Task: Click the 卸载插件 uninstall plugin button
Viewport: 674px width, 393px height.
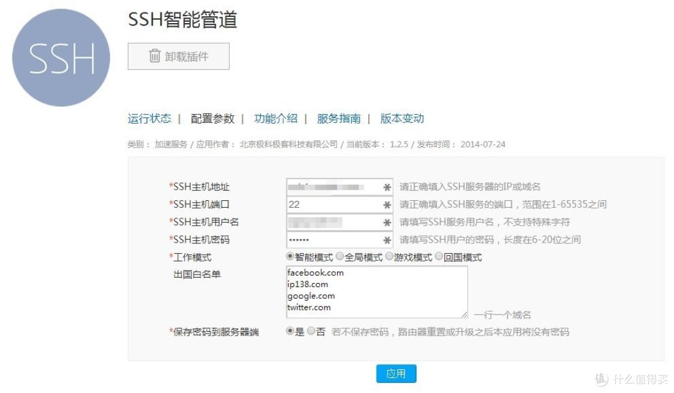Action: pos(178,56)
